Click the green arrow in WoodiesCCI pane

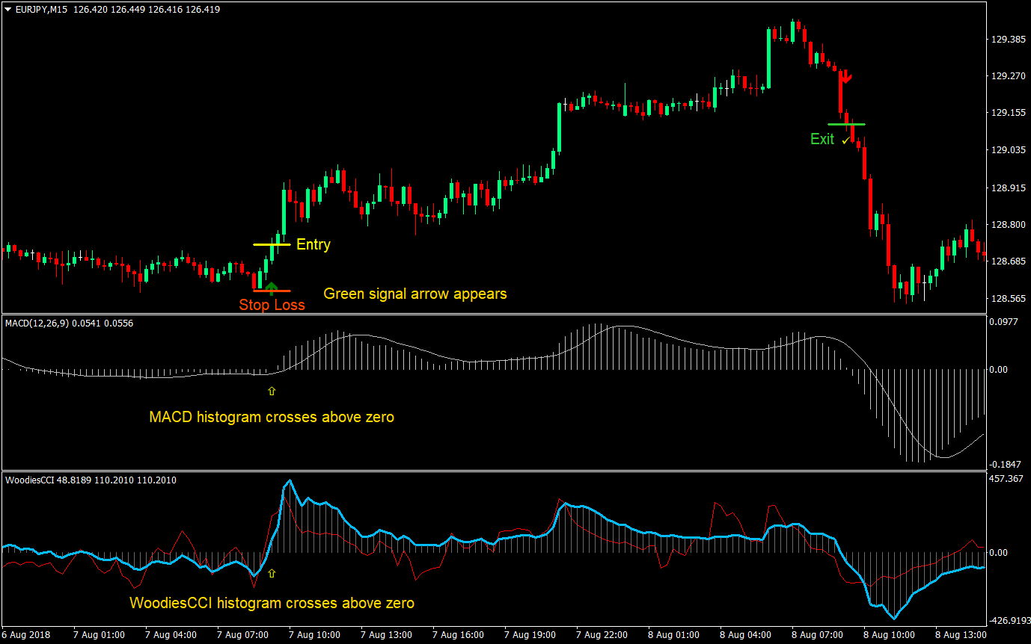tap(271, 574)
